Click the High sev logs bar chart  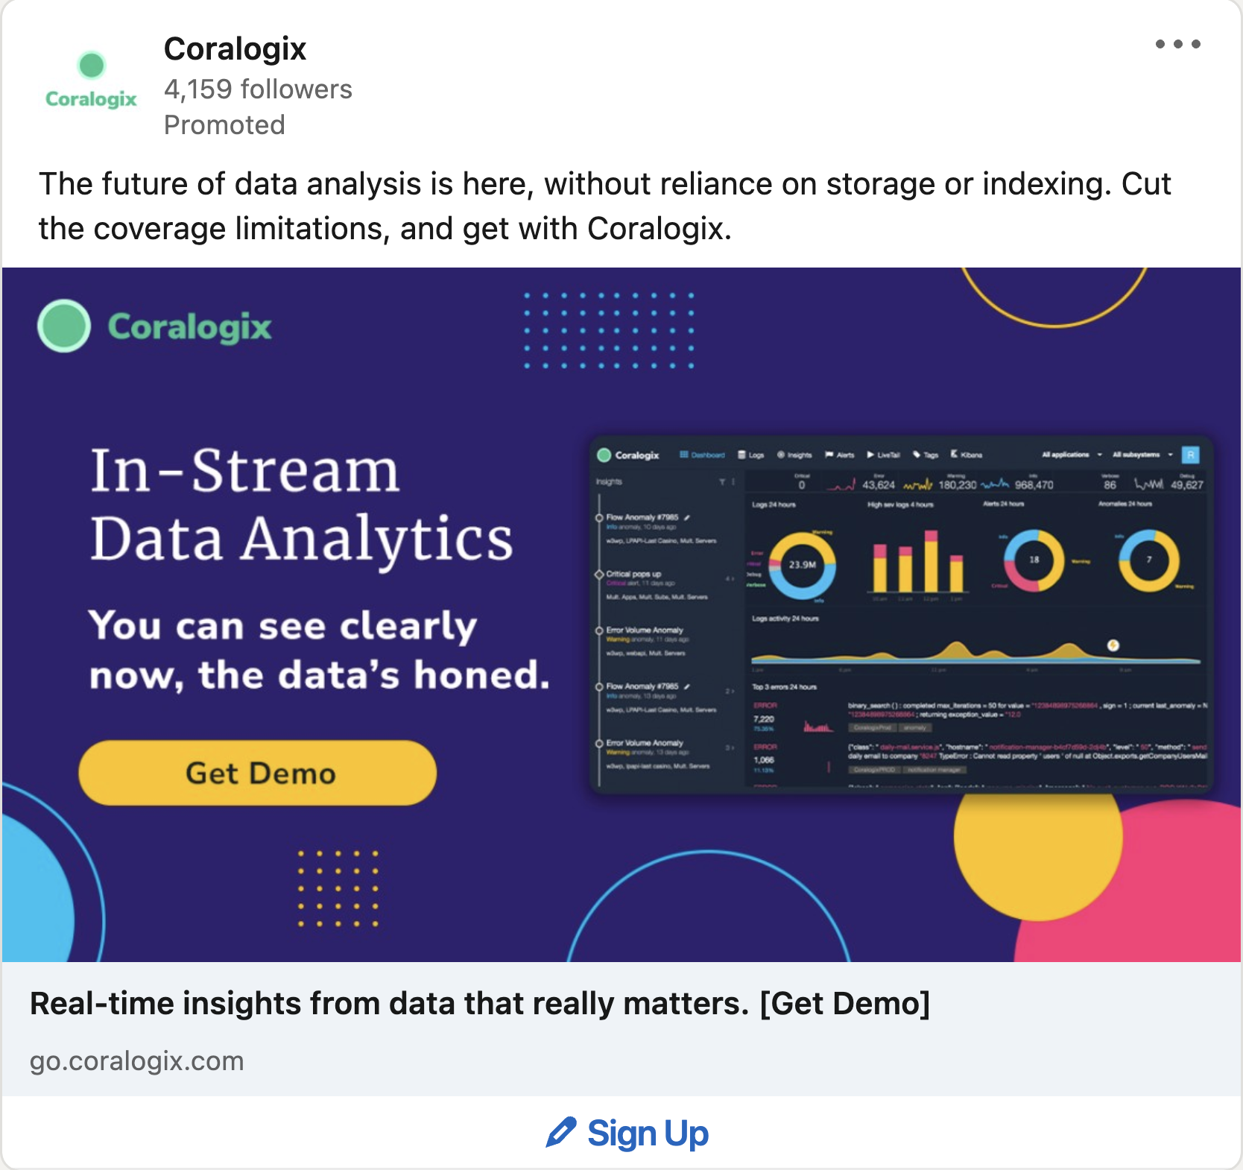coord(918,560)
